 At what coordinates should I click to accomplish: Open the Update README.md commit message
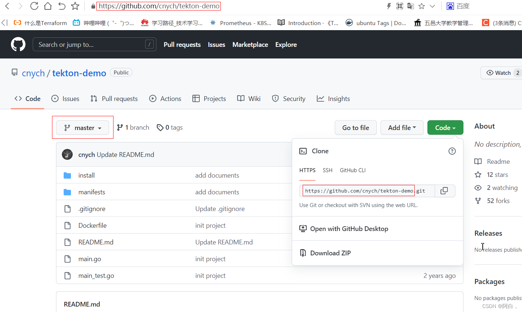(125, 155)
